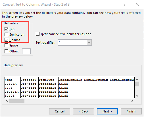Click preview scroll left arrow
Viewport: 144px width, 117px height.
tap(7, 101)
